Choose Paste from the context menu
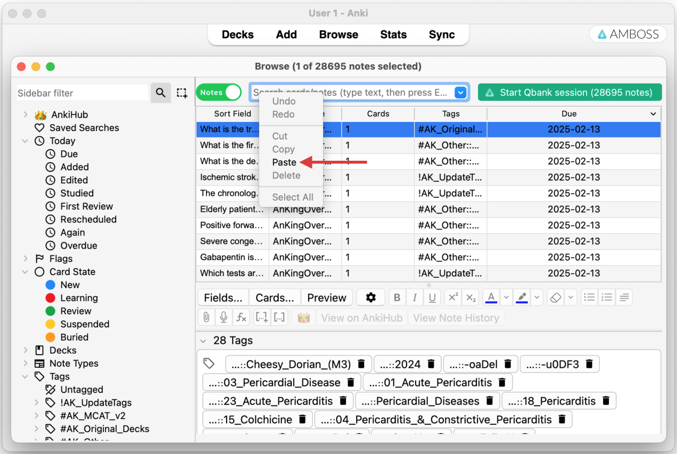The height and width of the screenshot is (454, 677). 284,162
